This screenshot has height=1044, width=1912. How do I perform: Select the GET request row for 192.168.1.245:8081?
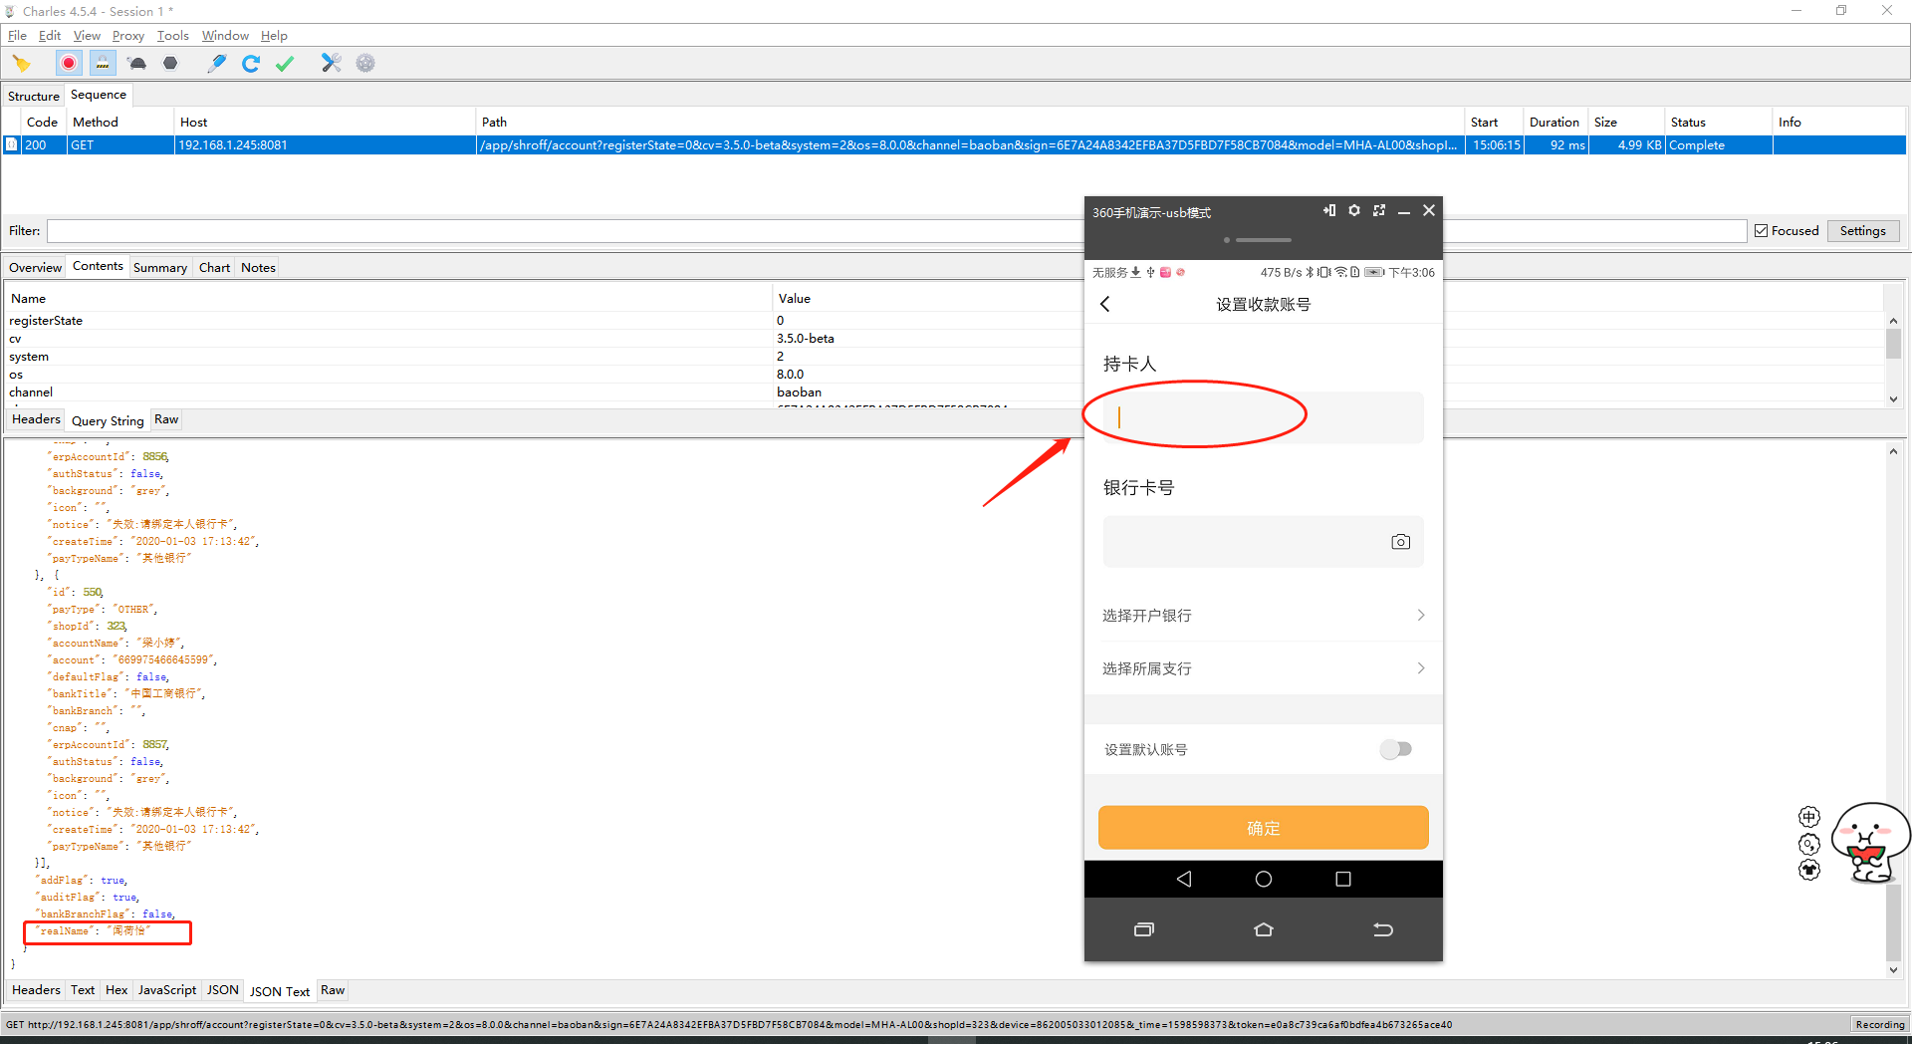point(954,145)
